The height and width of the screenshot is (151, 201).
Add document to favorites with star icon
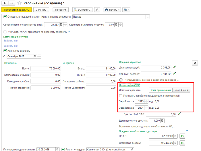pos(20,3)
